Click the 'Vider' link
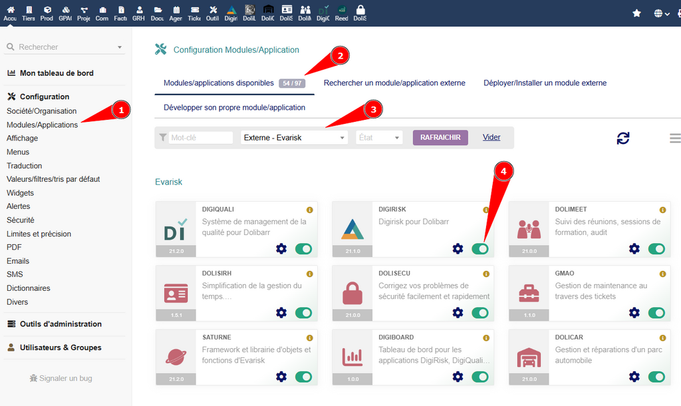Image resolution: width=681 pixels, height=406 pixels. pyautogui.click(x=491, y=137)
